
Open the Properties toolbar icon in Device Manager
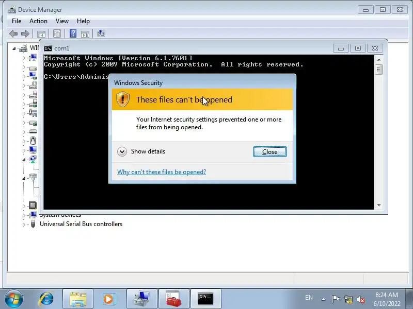tap(57, 33)
